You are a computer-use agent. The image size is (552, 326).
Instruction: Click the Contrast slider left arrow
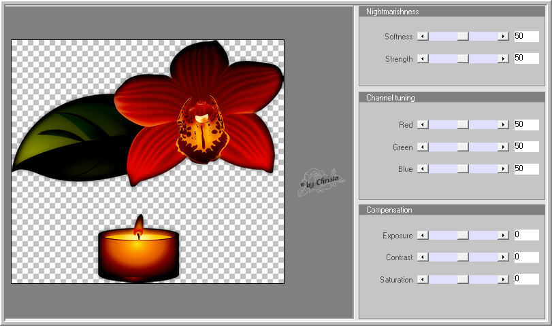(x=423, y=257)
